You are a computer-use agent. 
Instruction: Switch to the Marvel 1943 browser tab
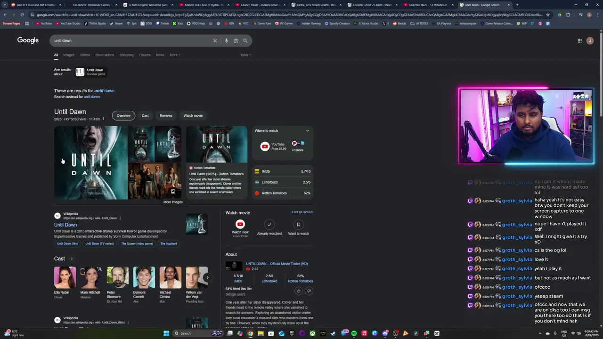204,5
